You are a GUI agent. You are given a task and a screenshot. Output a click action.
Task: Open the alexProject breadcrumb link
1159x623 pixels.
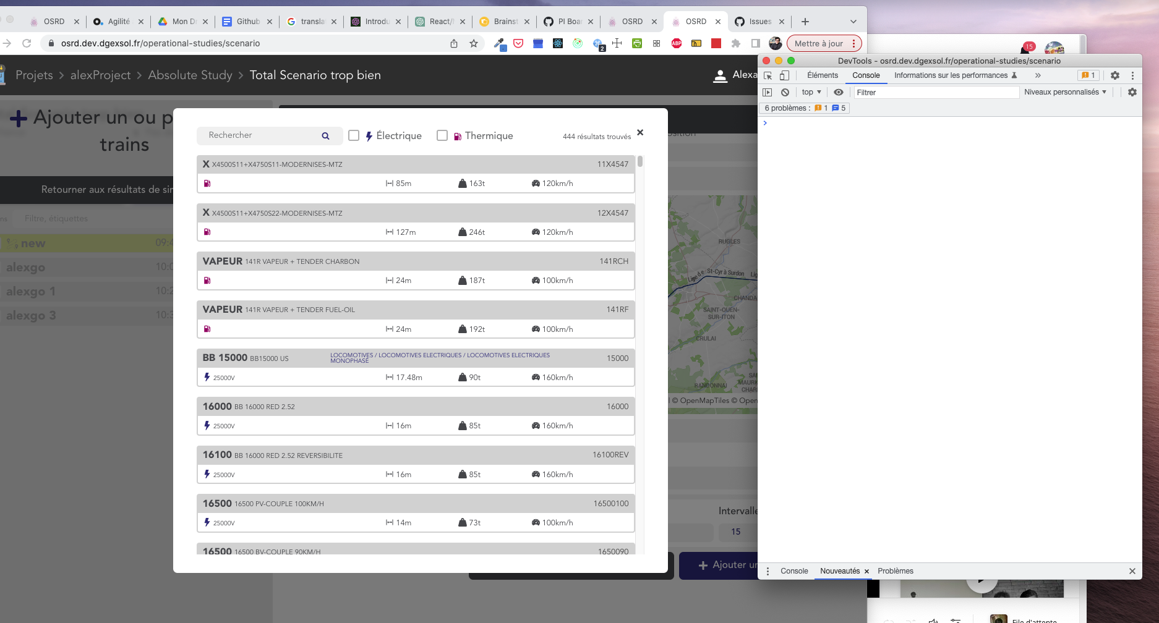point(100,75)
